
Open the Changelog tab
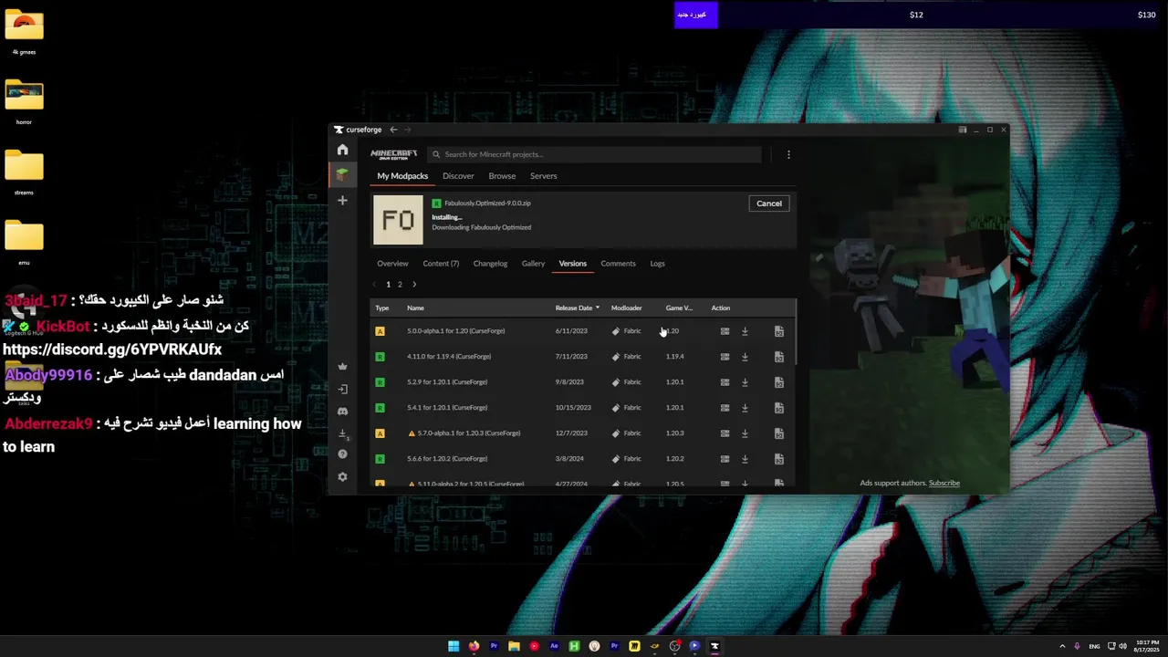pos(490,264)
